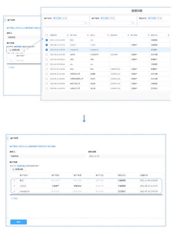This screenshot has width=174, height=230.
Task: Click the blue 提交 submit button
Action: (18, 222)
